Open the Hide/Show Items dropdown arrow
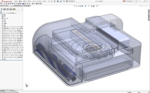 [90, 6]
